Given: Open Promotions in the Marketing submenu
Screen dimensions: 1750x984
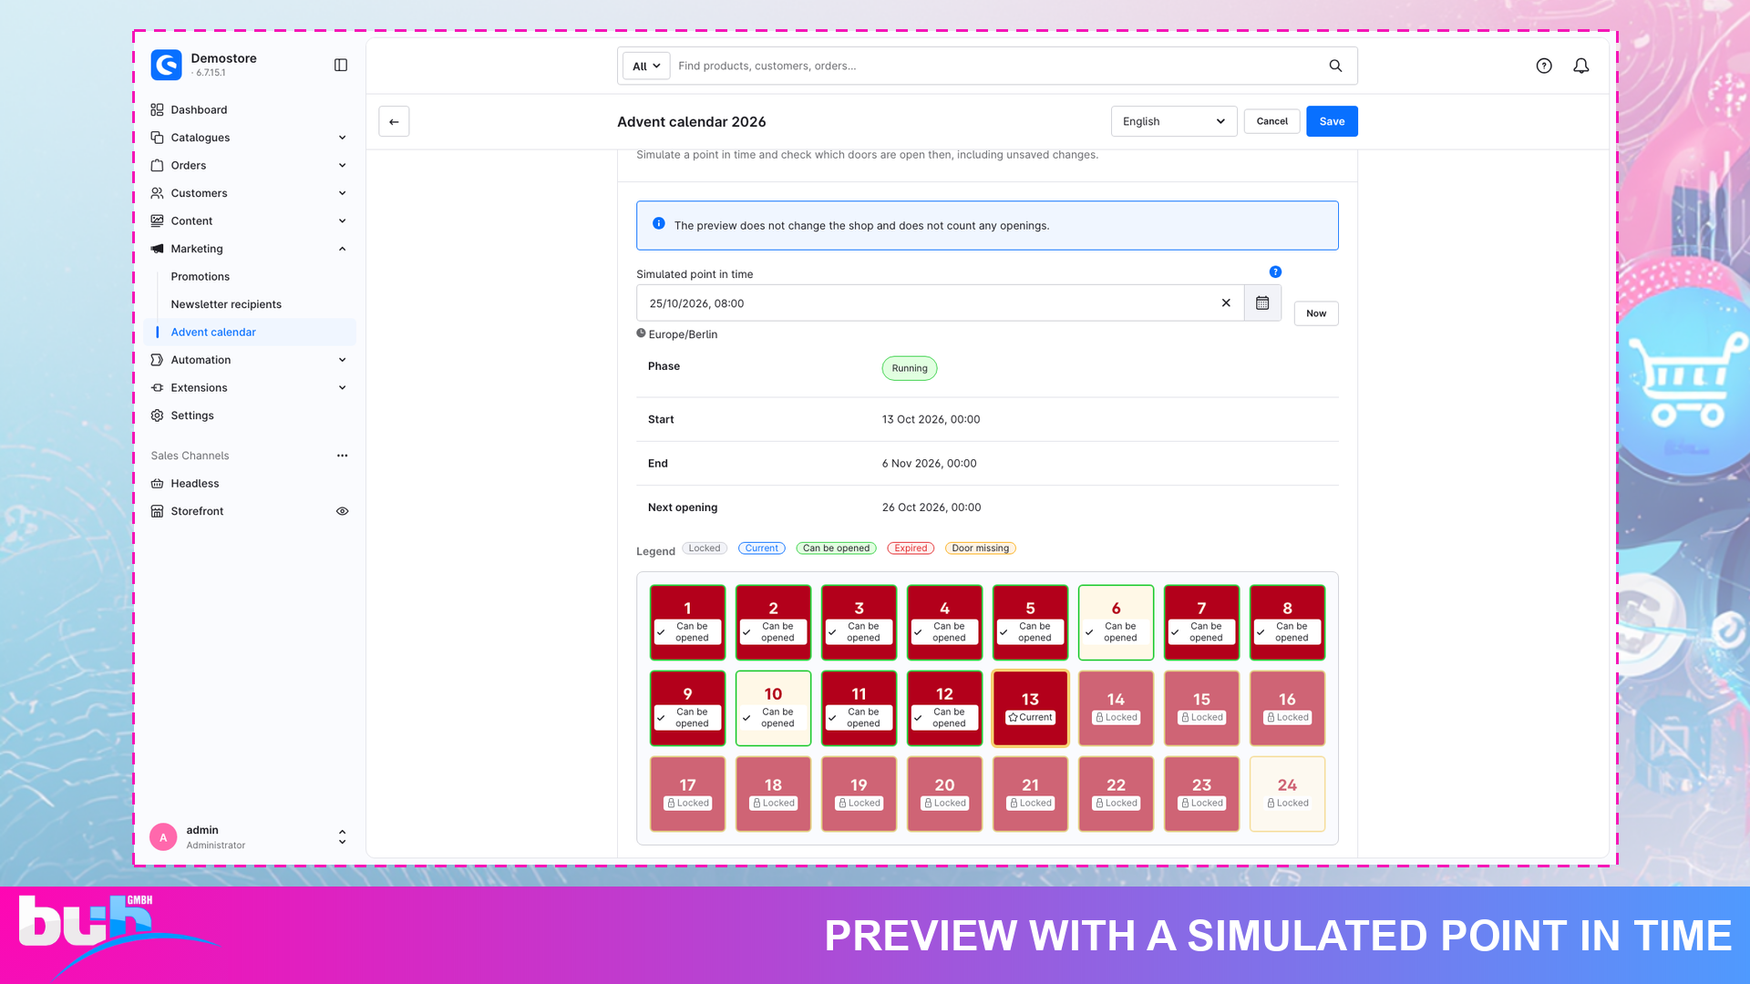Looking at the screenshot, I should pos(201,277).
